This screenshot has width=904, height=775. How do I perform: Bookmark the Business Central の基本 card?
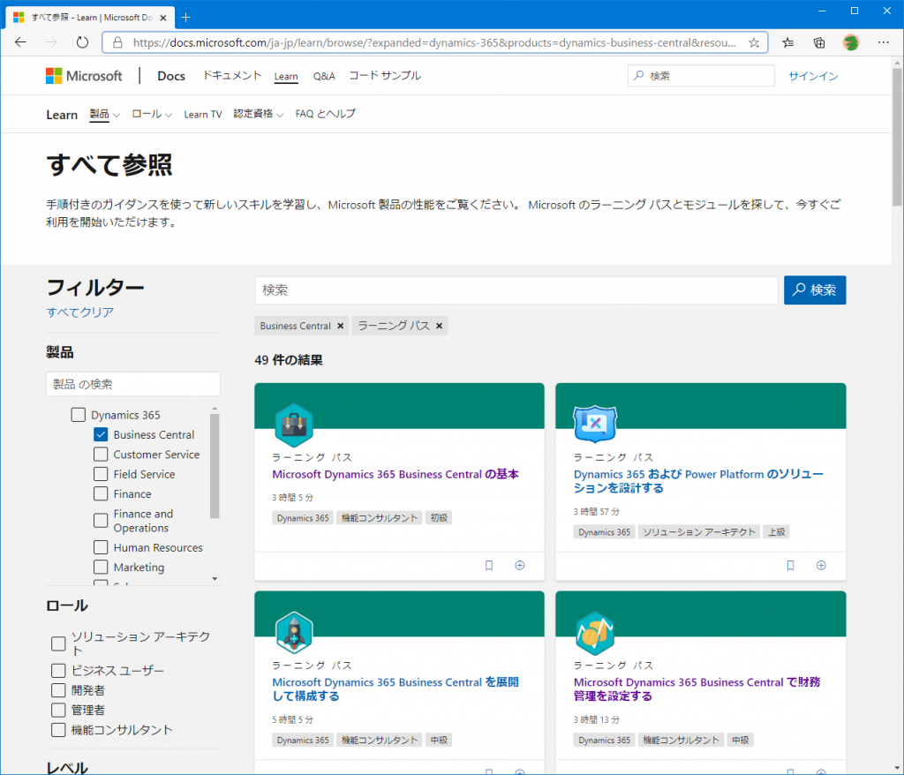click(x=489, y=566)
